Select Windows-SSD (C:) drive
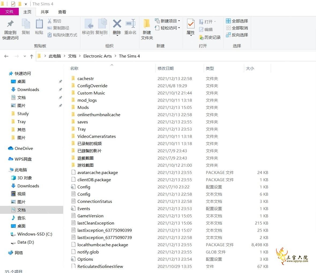316x273 pixels. click(x=31, y=234)
